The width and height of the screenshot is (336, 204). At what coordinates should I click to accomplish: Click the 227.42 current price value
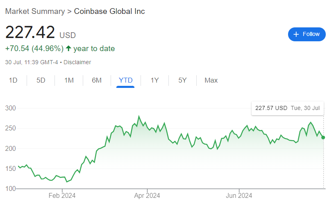coord(30,33)
